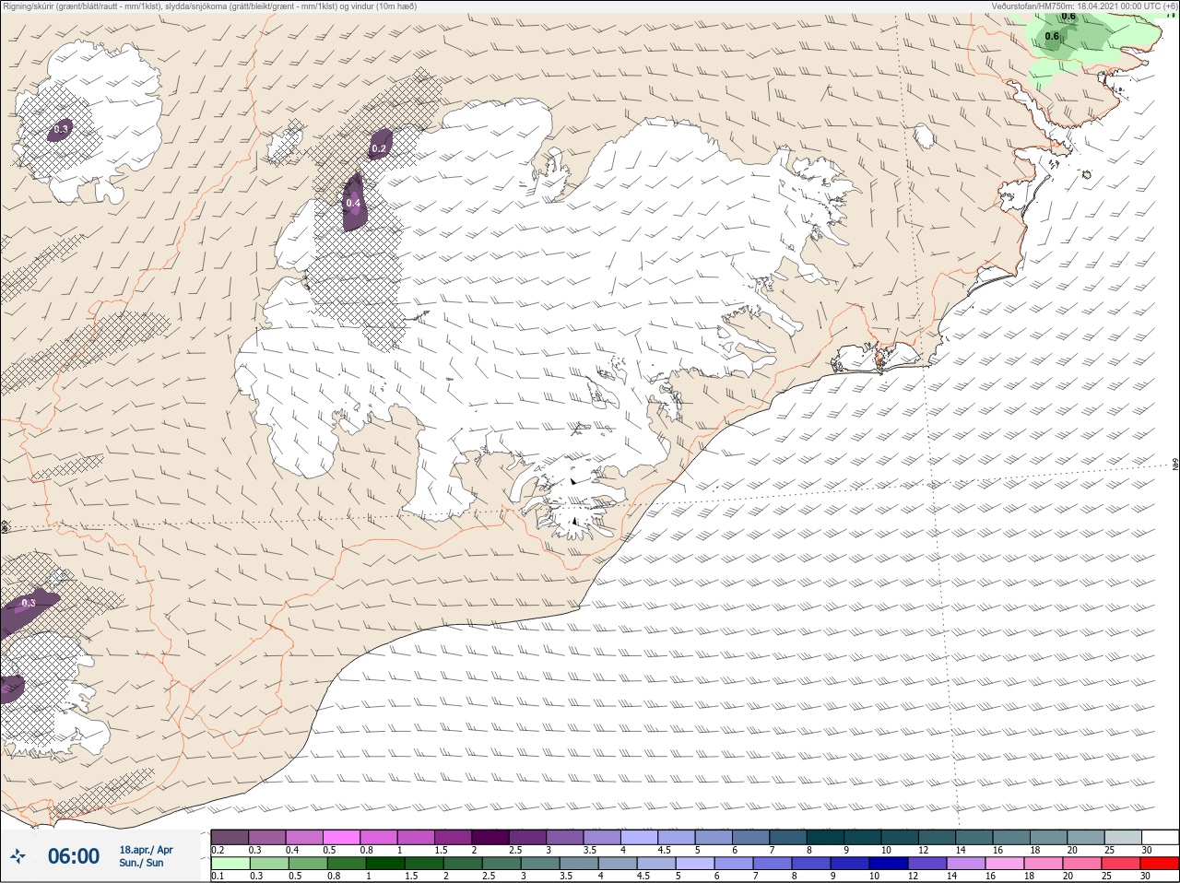Screen dimensions: 1180x883
Task: Pick the white upper legend swatch labeled 30
Action: coord(1161,837)
